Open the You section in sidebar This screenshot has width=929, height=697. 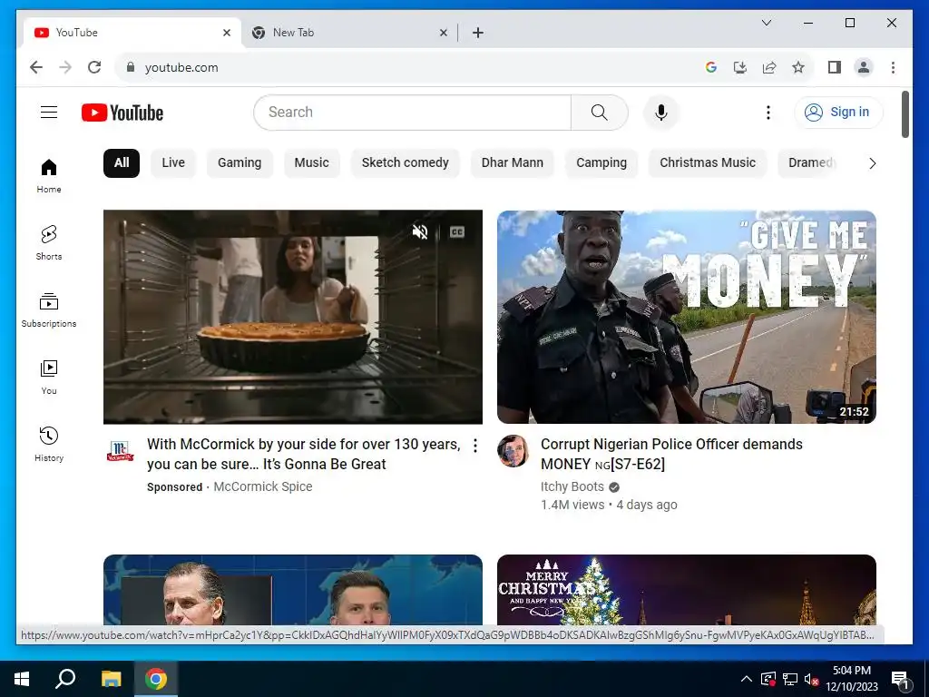(x=49, y=378)
